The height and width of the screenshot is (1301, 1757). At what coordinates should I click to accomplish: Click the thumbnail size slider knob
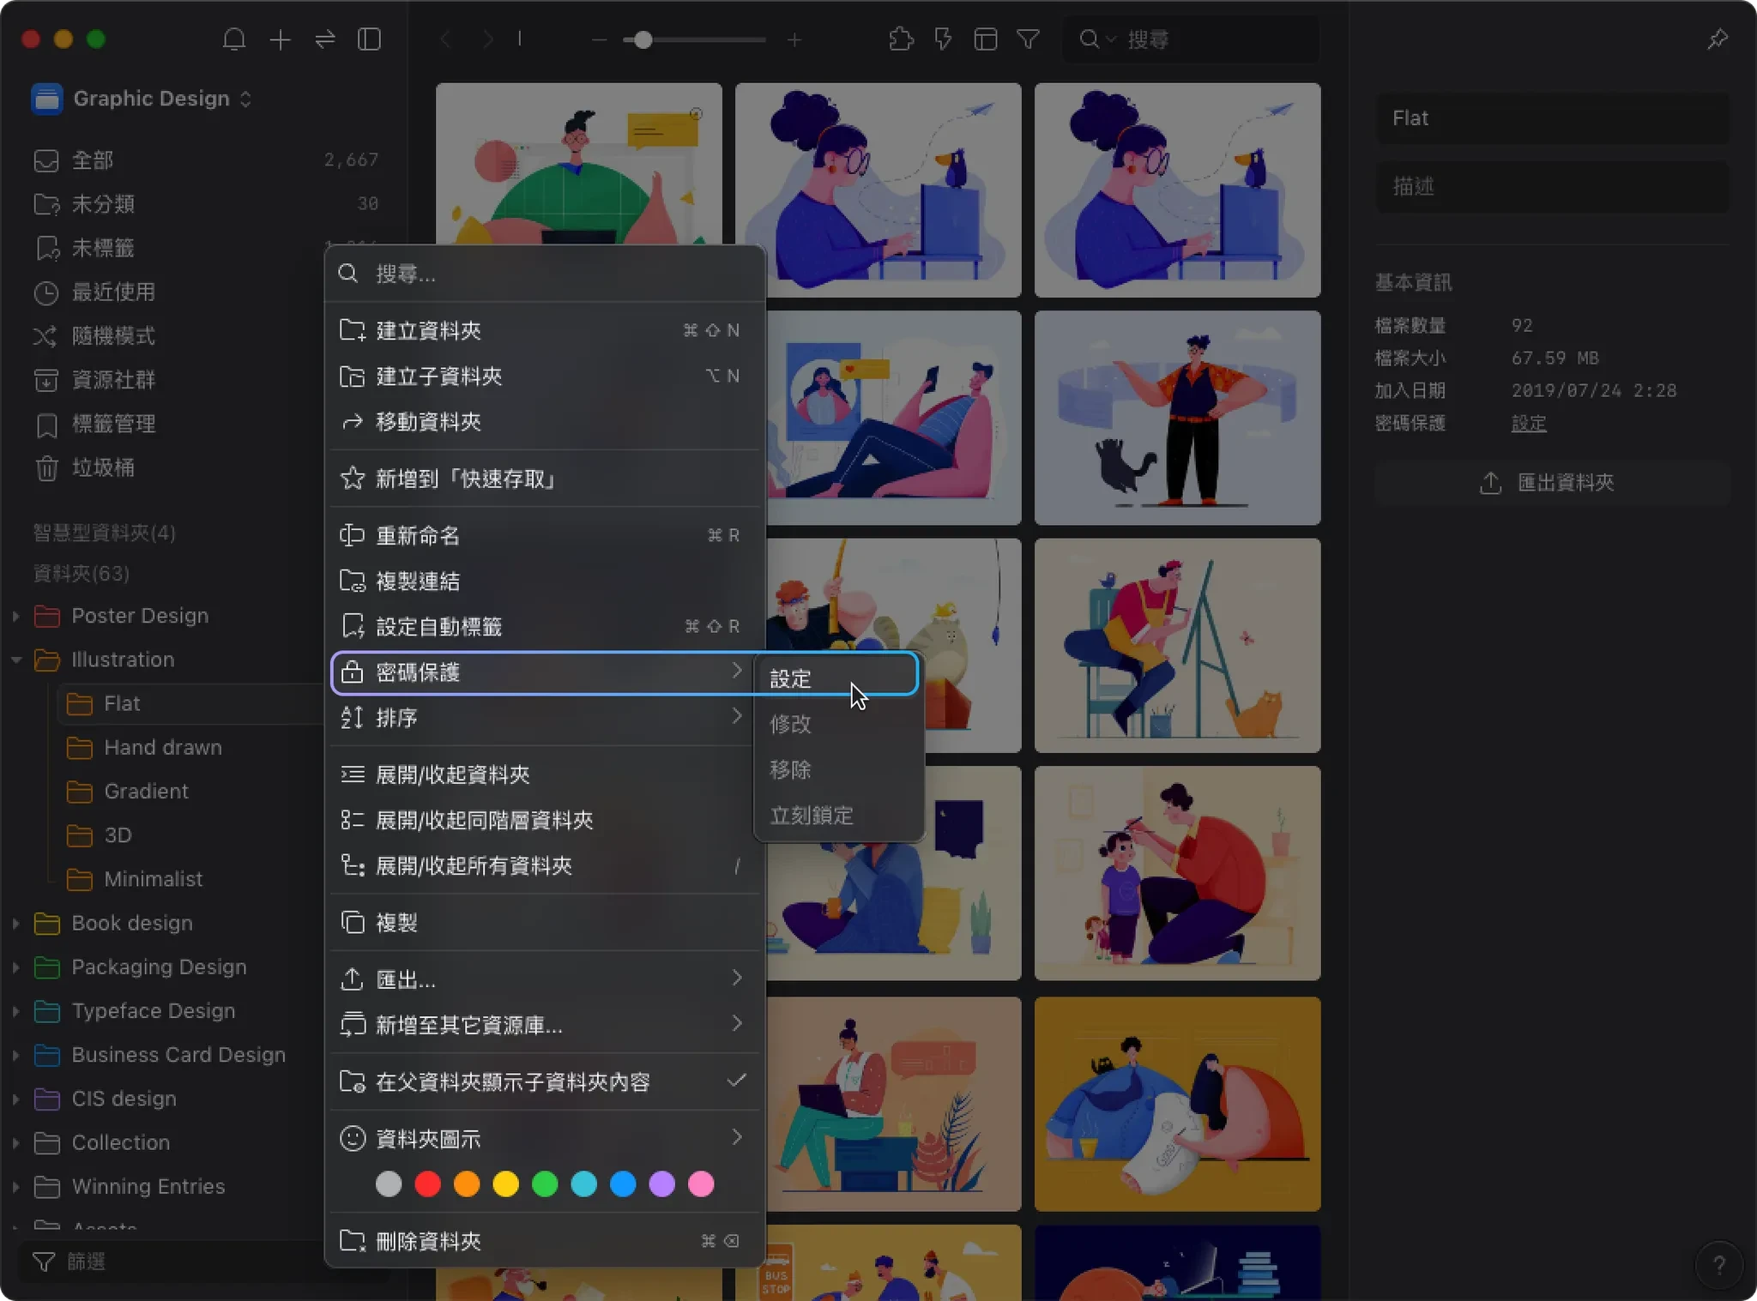pyautogui.click(x=643, y=39)
